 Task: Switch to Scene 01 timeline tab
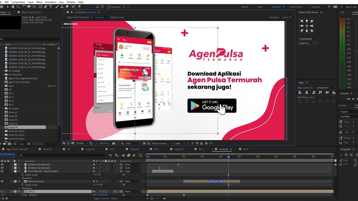[47, 149]
